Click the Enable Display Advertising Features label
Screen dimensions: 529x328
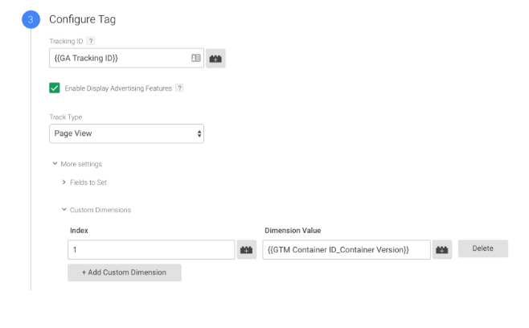click(x=118, y=88)
